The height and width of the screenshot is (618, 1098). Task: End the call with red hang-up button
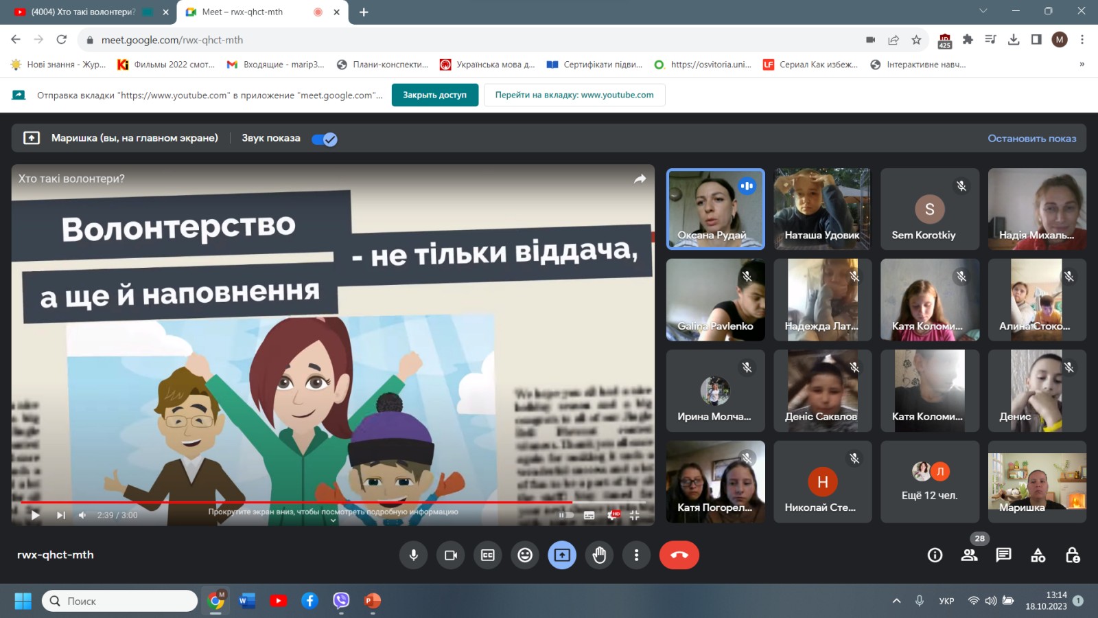(679, 555)
